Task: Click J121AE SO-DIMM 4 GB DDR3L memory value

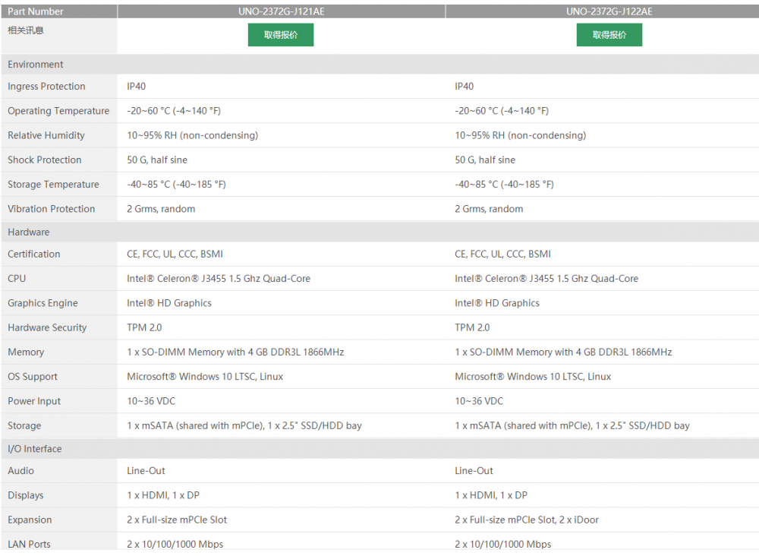Action: [x=235, y=352]
